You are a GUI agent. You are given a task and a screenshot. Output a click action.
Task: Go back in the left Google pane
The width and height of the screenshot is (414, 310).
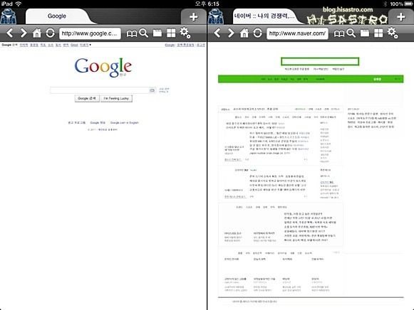click(x=9, y=33)
